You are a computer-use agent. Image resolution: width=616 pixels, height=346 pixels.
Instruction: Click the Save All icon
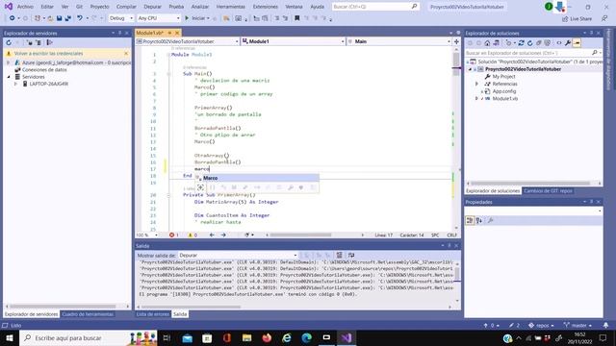(x=68, y=18)
